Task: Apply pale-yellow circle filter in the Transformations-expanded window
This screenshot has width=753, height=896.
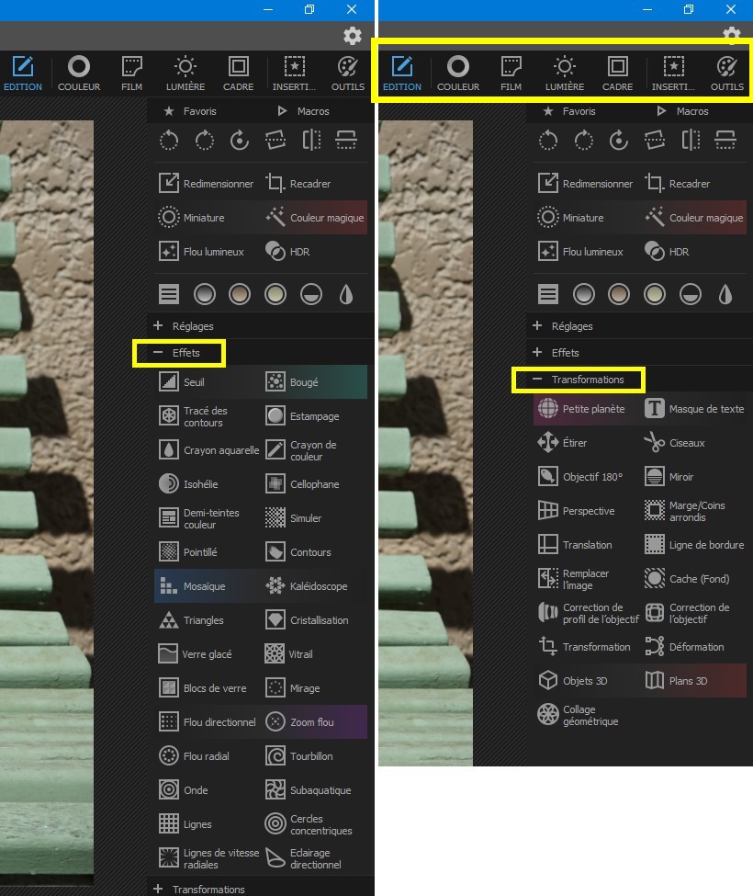Action: coord(654,294)
